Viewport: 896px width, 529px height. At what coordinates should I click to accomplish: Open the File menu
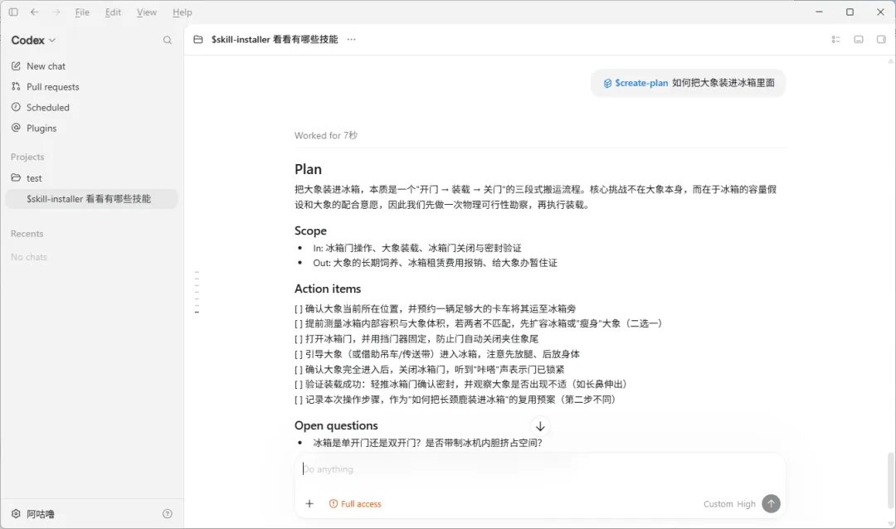[82, 12]
